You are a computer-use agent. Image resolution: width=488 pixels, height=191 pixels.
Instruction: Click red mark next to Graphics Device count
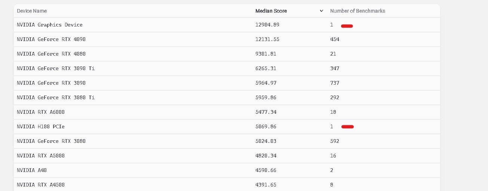(x=347, y=26)
